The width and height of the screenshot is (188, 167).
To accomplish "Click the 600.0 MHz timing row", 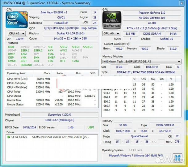I will tap(141, 110).
